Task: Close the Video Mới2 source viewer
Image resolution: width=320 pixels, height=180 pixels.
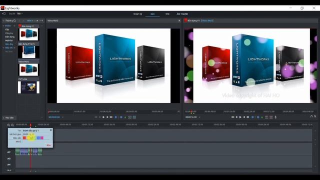Action: point(179,20)
